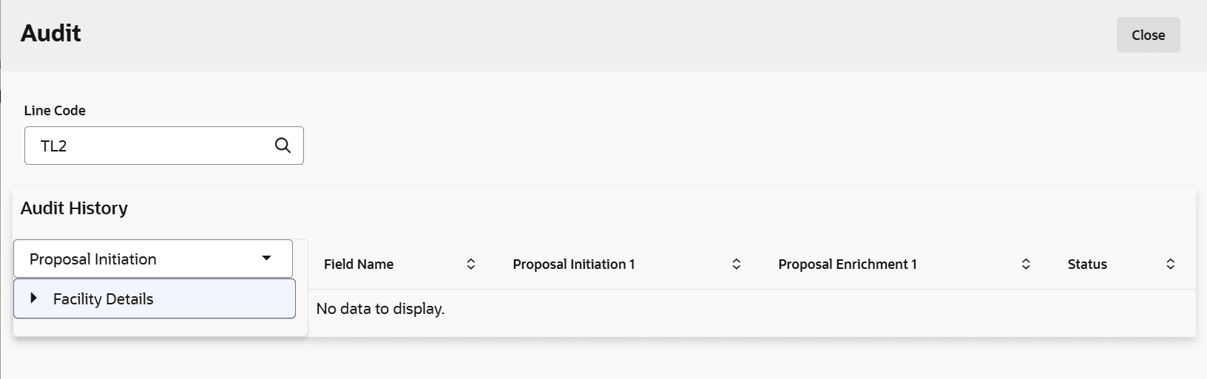Select the Facility Details tree item
Screen dimensions: 1207x379
(x=104, y=299)
